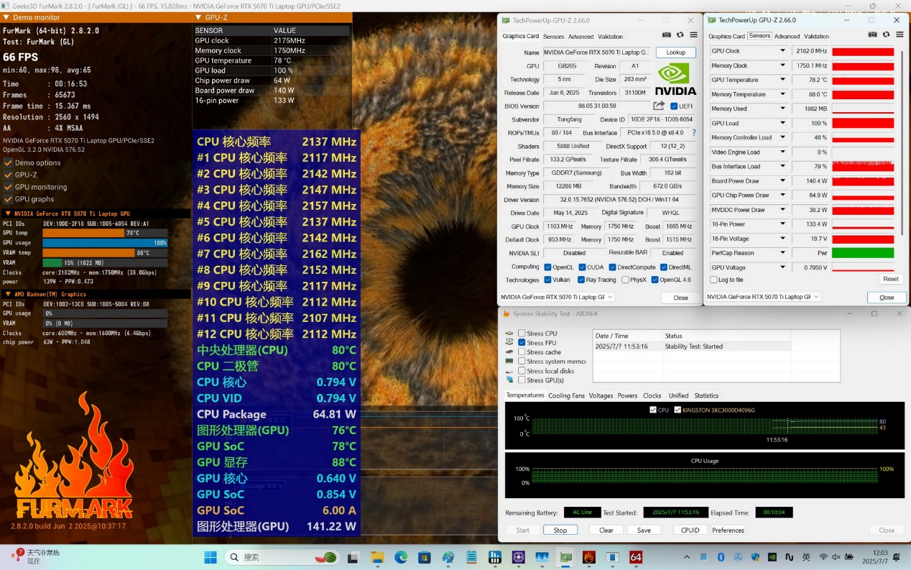Uncheck Stress FPU in AIDA64
Image resolution: width=911 pixels, height=570 pixels.
coord(522,343)
